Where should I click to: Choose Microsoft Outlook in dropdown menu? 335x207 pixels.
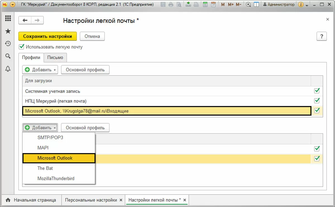pyautogui.click(x=59, y=158)
